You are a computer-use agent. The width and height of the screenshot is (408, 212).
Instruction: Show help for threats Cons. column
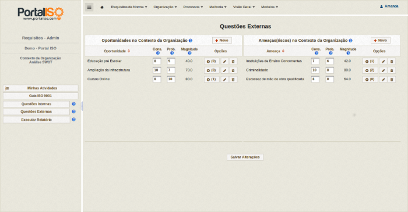[316, 53]
